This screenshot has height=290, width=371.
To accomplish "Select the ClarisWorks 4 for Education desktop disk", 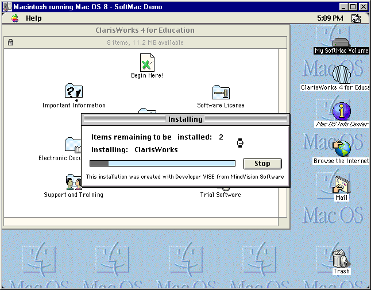I will [341, 75].
